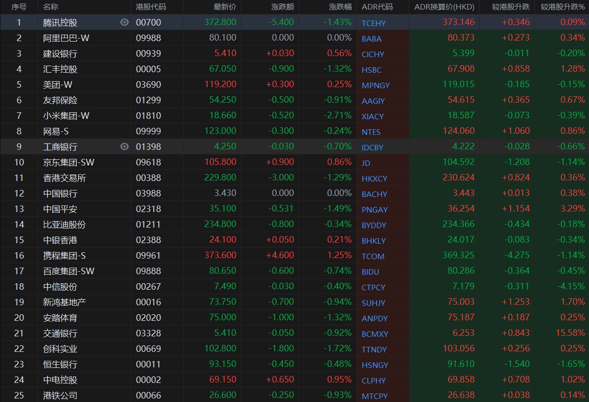Click the HSBC ADR code

click(x=372, y=70)
